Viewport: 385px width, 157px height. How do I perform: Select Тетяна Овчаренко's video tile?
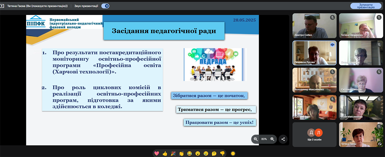(361, 26)
